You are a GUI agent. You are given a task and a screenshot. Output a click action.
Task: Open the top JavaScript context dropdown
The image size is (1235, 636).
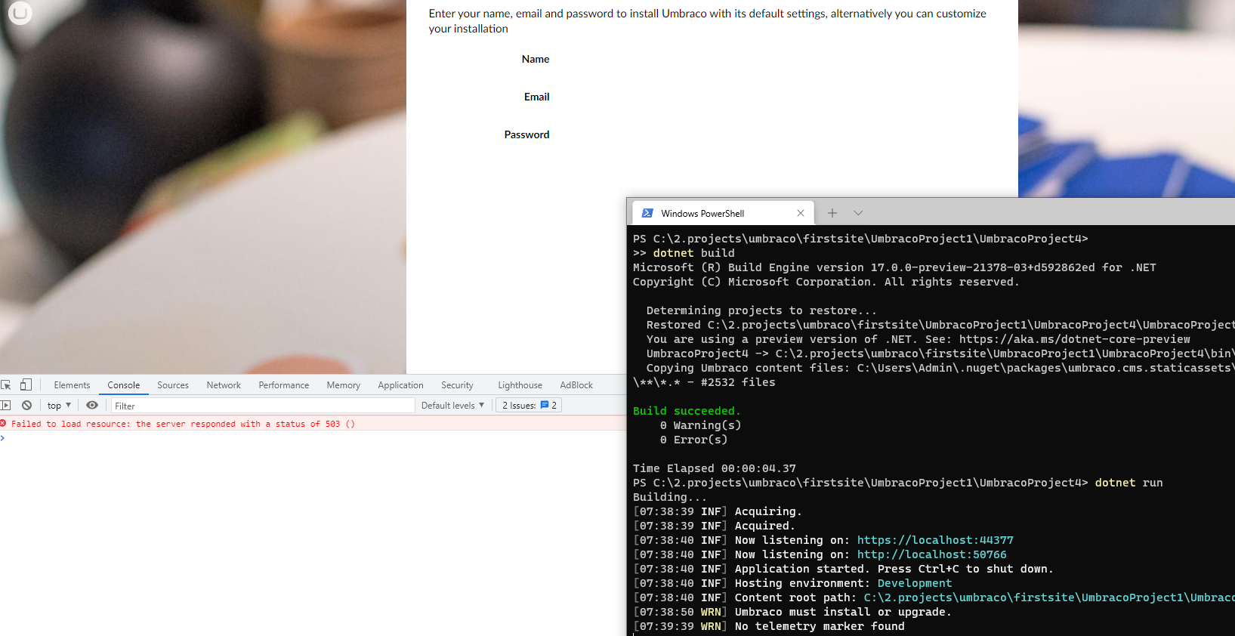[x=59, y=406]
